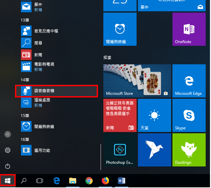This screenshot has height=188, width=211.
Task: Open the OneNote tile
Action: pyautogui.click(x=189, y=29)
